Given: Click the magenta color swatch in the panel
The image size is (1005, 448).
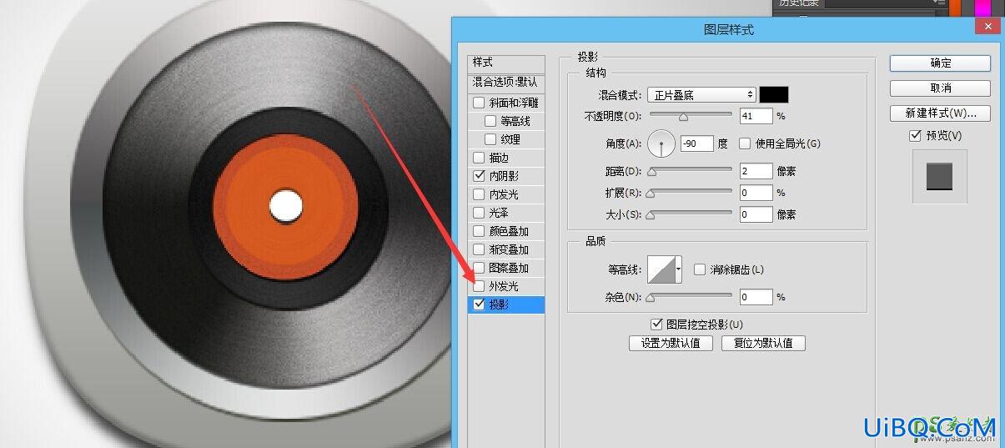Looking at the screenshot, I should tap(982, 7).
